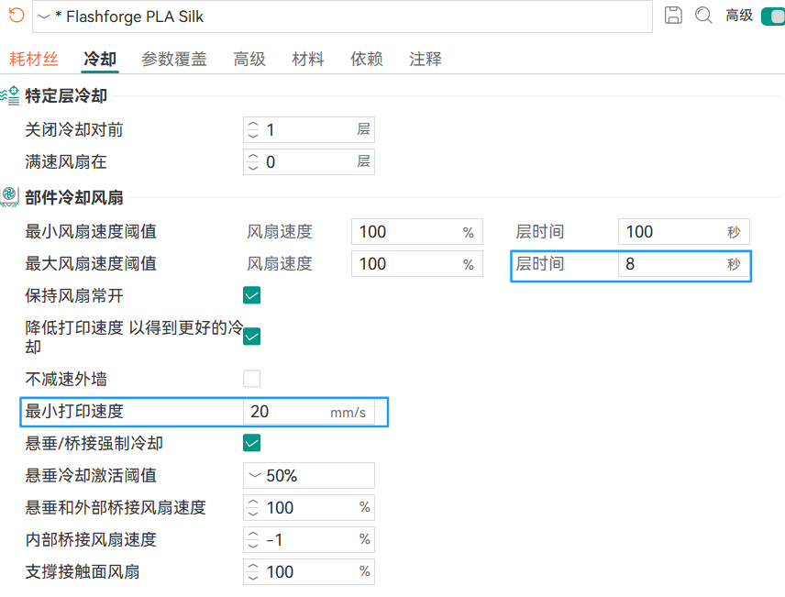
Task: Click the 特定层冷却 section icon
Action: 9,95
